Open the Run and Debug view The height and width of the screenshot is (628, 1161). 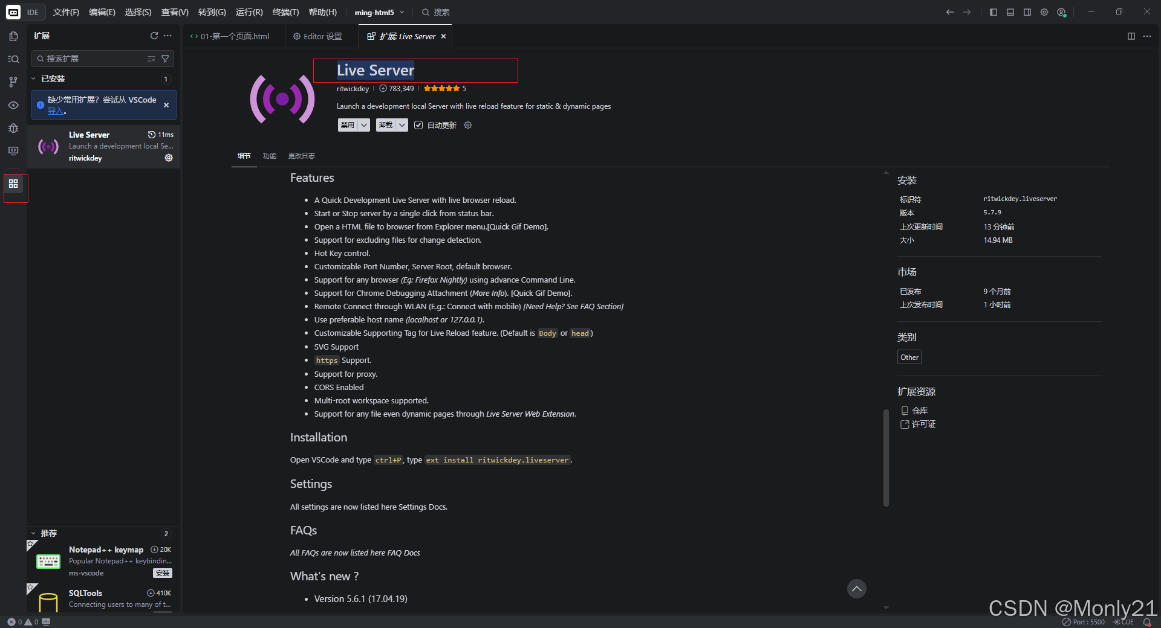point(13,128)
